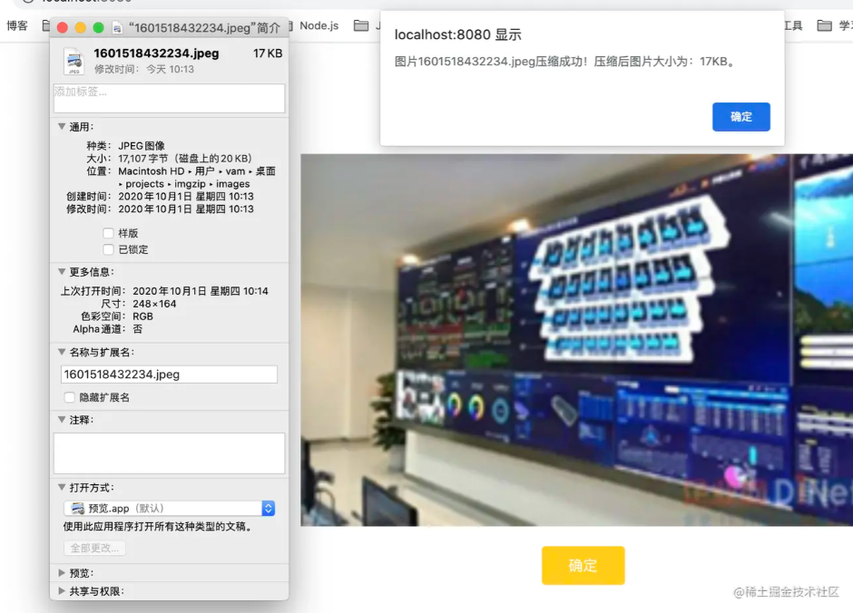This screenshot has width=853, height=613.
Task: Click the 添加标签 tag input field
Action: [x=169, y=98]
